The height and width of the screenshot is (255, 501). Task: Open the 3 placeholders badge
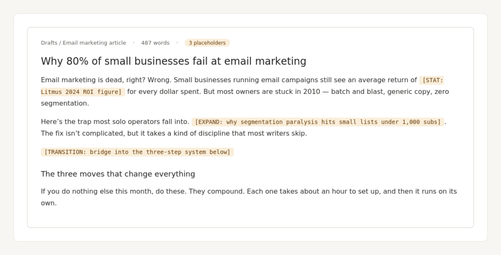coord(207,43)
